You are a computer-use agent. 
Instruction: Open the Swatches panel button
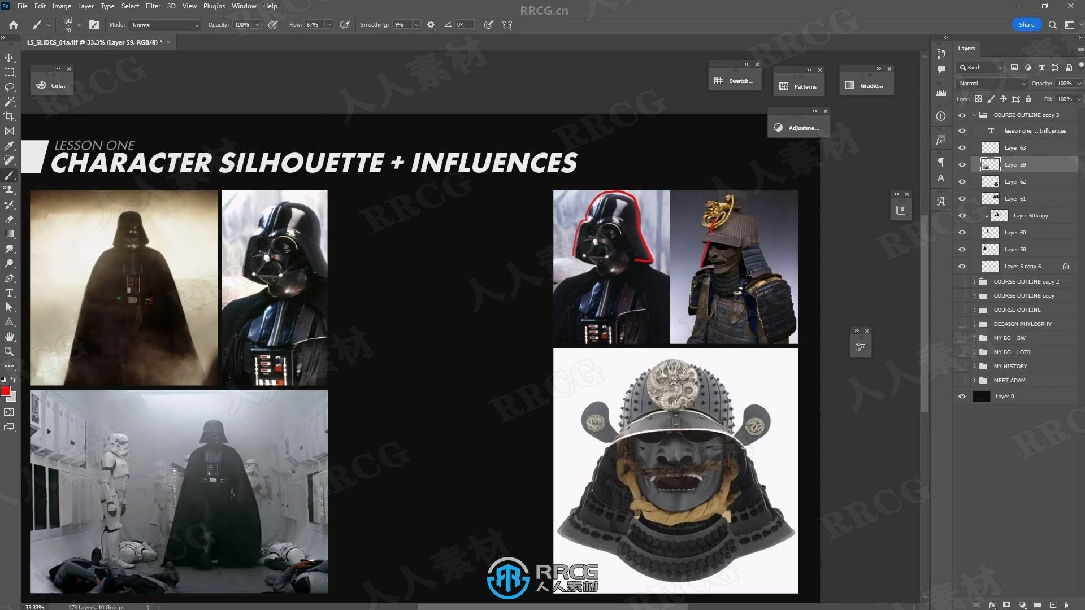tap(734, 81)
